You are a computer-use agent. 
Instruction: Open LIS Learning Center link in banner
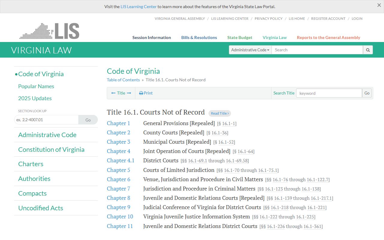(139, 7)
